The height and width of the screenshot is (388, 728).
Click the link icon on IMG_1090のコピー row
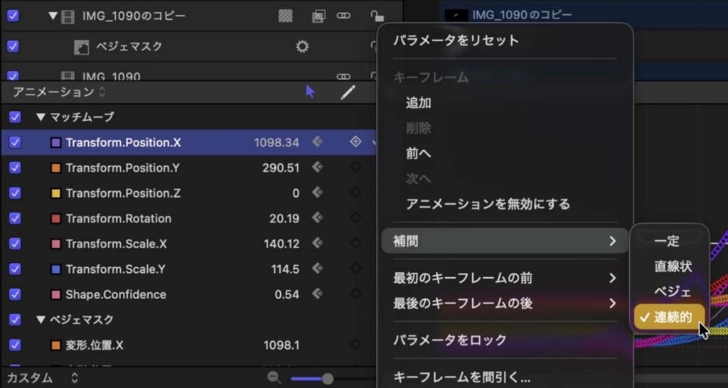tap(343, 16)
